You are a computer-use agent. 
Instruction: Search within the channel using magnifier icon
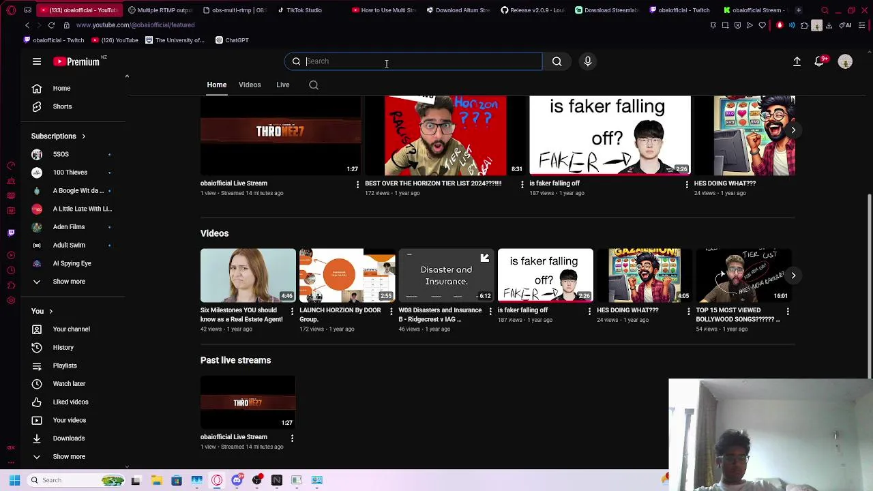314,85
